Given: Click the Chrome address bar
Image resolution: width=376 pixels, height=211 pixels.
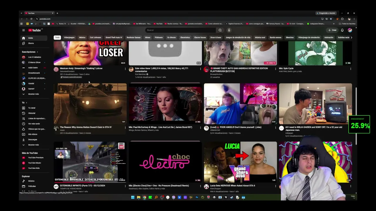Looking at the screenshot, I should [176, 19].
